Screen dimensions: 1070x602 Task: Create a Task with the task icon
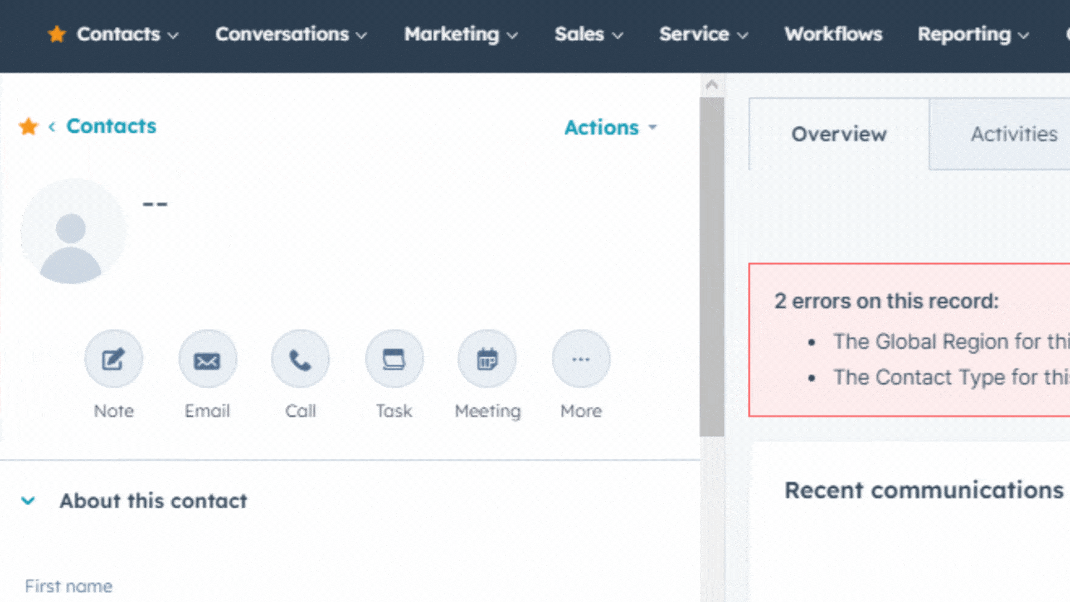click(x=394, y=359)
